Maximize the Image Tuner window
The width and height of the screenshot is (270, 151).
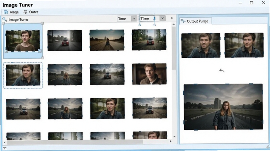(251, 3)
